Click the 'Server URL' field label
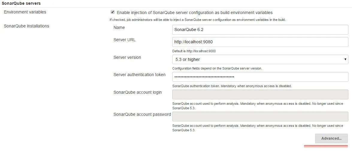 tap(124, 40)
